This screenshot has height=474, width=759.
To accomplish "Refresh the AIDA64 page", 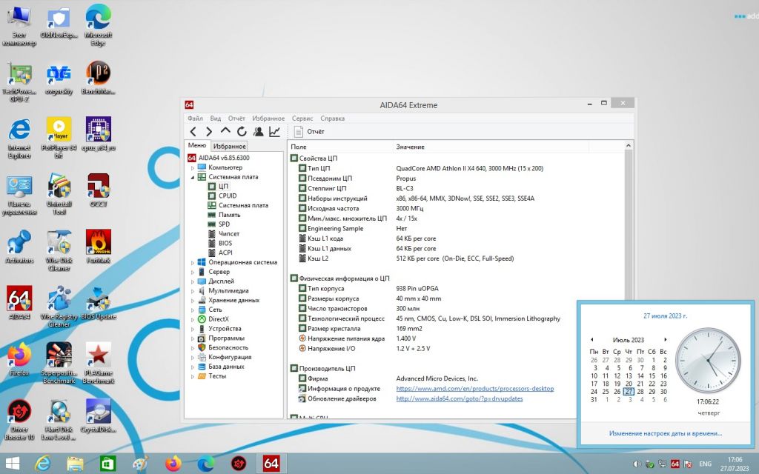I will (242, 132).
